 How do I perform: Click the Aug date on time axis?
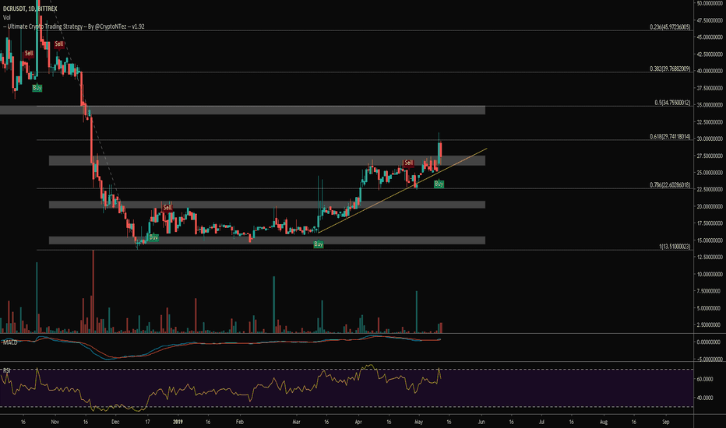tap(604, 422)
